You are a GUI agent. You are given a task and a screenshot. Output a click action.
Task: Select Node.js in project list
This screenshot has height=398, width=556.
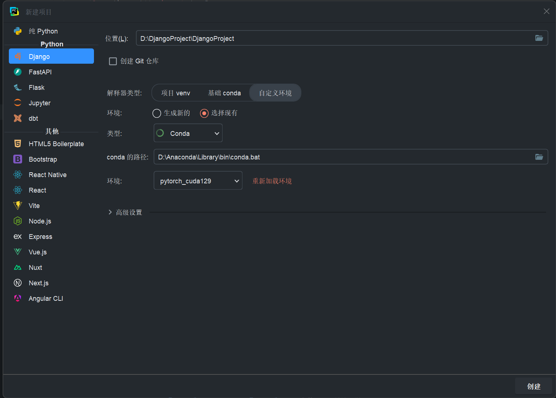[x=51, y=221]
